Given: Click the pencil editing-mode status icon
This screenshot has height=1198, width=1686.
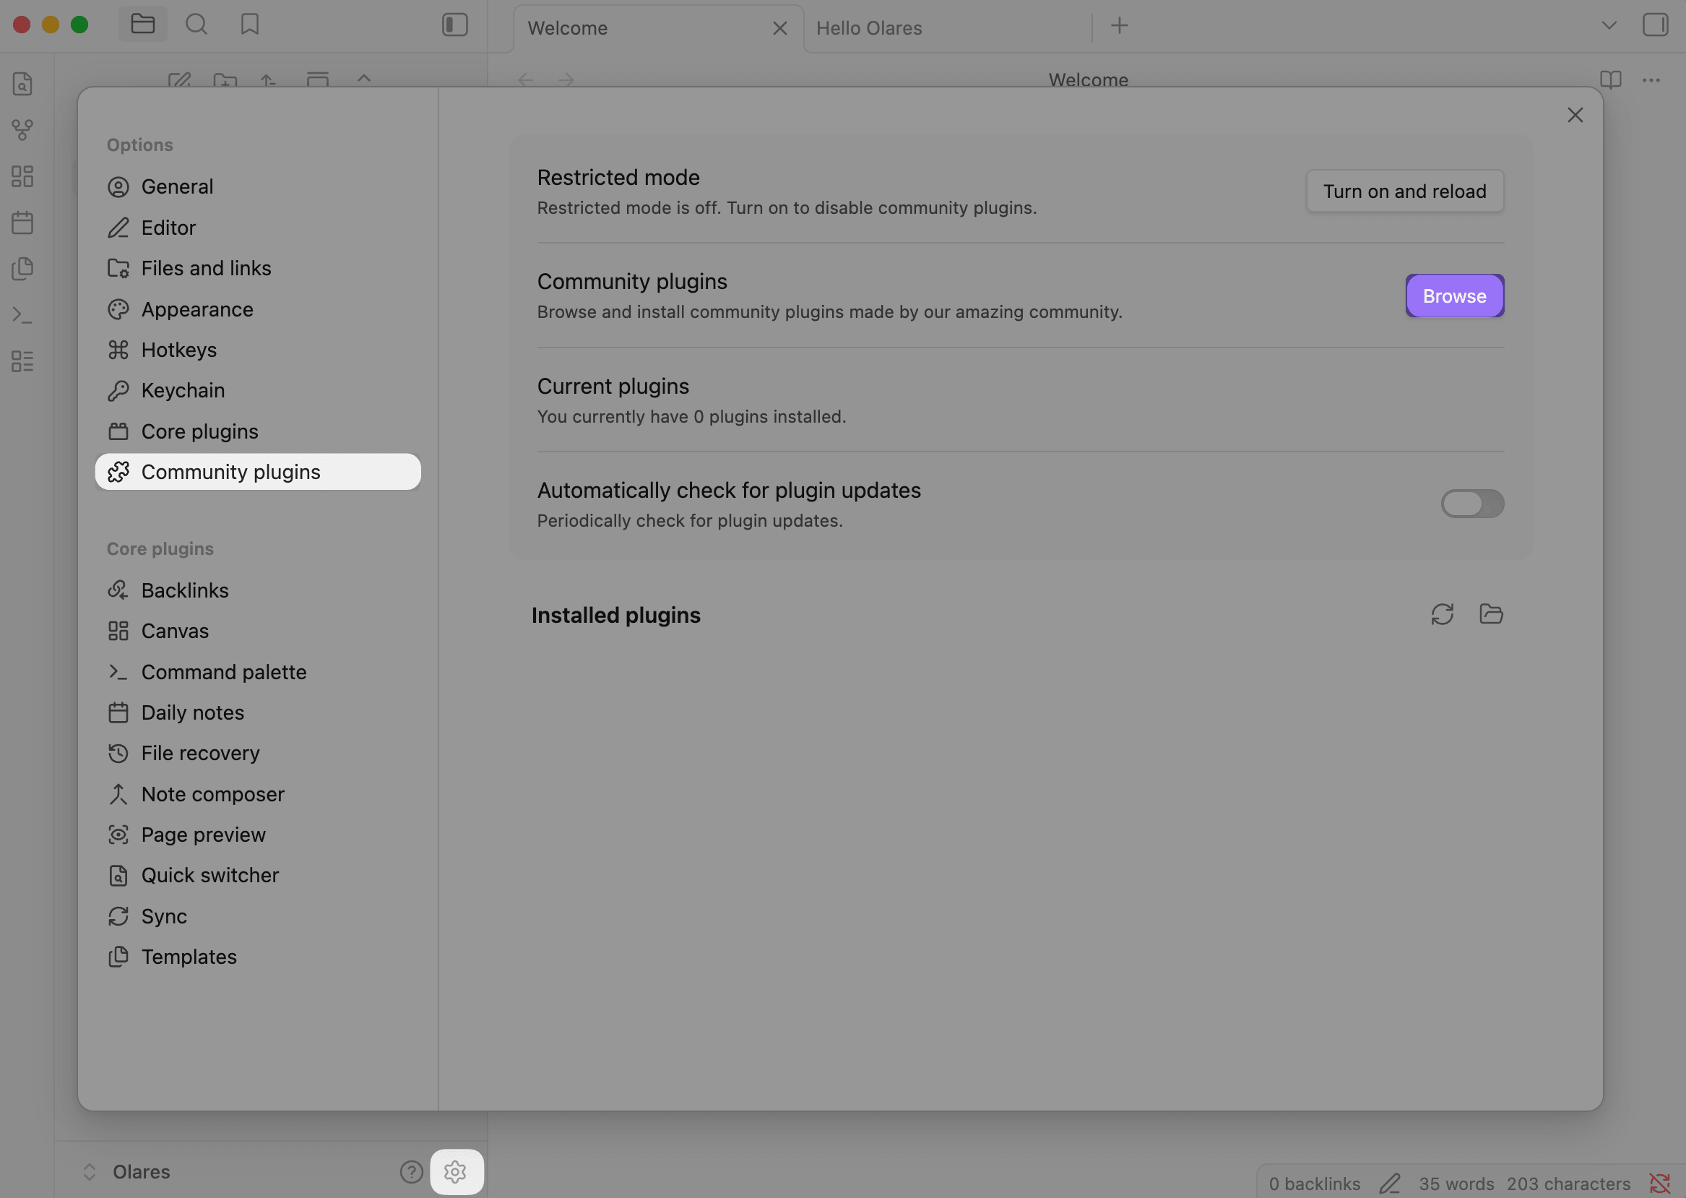Looking at the screenshot, I should 1390,1184.
